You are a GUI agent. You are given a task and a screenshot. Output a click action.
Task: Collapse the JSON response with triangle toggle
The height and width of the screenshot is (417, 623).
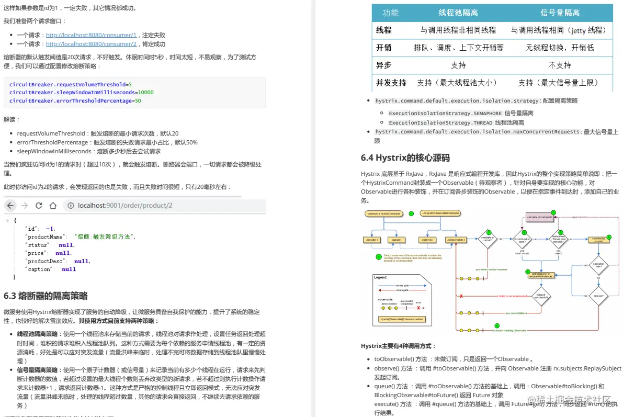click(7, 220)
